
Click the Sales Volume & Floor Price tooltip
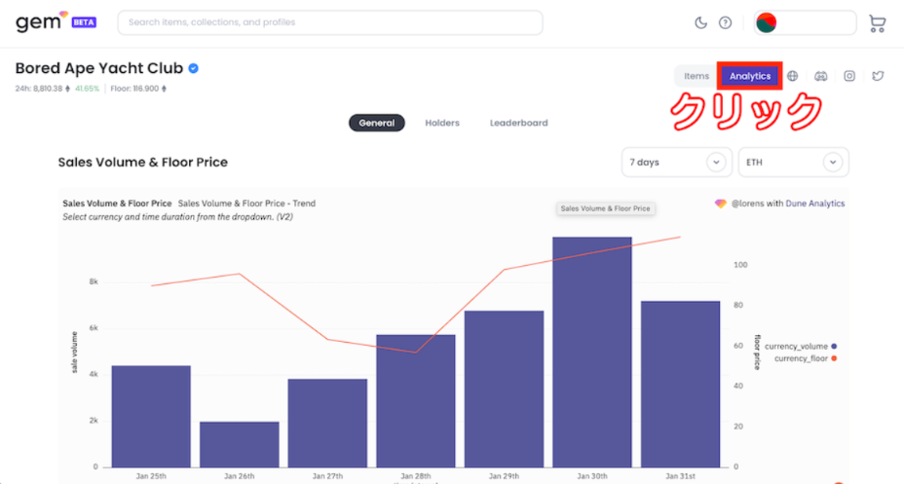(605, 208)
